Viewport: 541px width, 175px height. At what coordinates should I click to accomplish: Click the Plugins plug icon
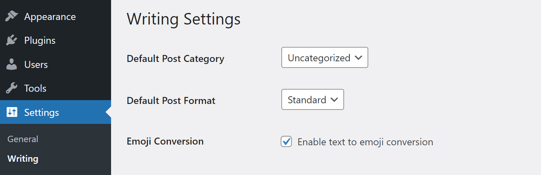tap(12, 40)
